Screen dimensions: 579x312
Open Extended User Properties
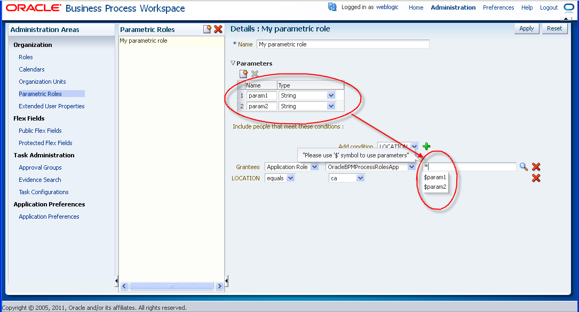click(x=52, y=106)
